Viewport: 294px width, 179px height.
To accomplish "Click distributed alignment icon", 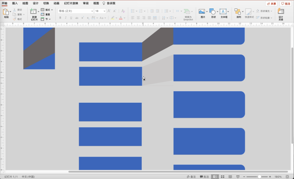I will click(155, 18).
